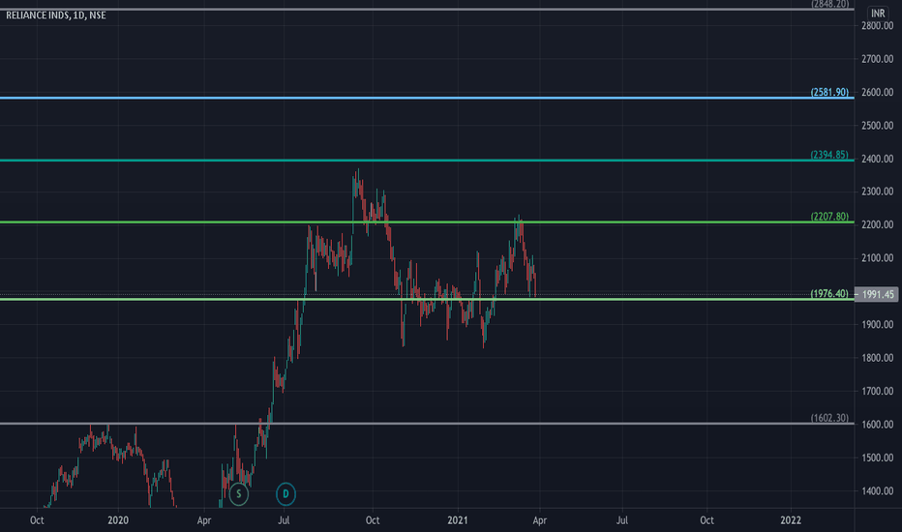
Task: Click the 2100.00 price axis label
Action: click(877, 258)
